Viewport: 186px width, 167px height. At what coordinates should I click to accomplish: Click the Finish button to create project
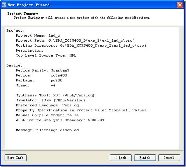tap(145, 158)
